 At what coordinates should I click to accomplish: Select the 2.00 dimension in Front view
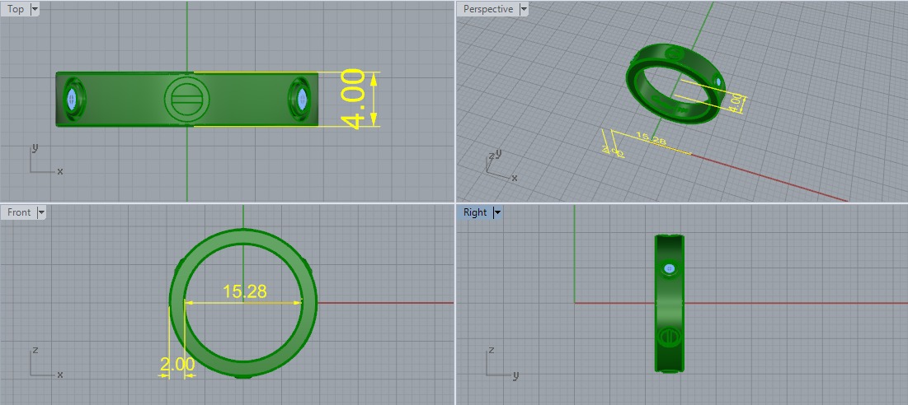[177, 365]
